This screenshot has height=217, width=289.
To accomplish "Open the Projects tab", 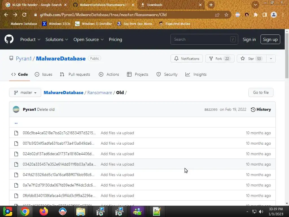I will pyautogui.click(x=138, y=74).
